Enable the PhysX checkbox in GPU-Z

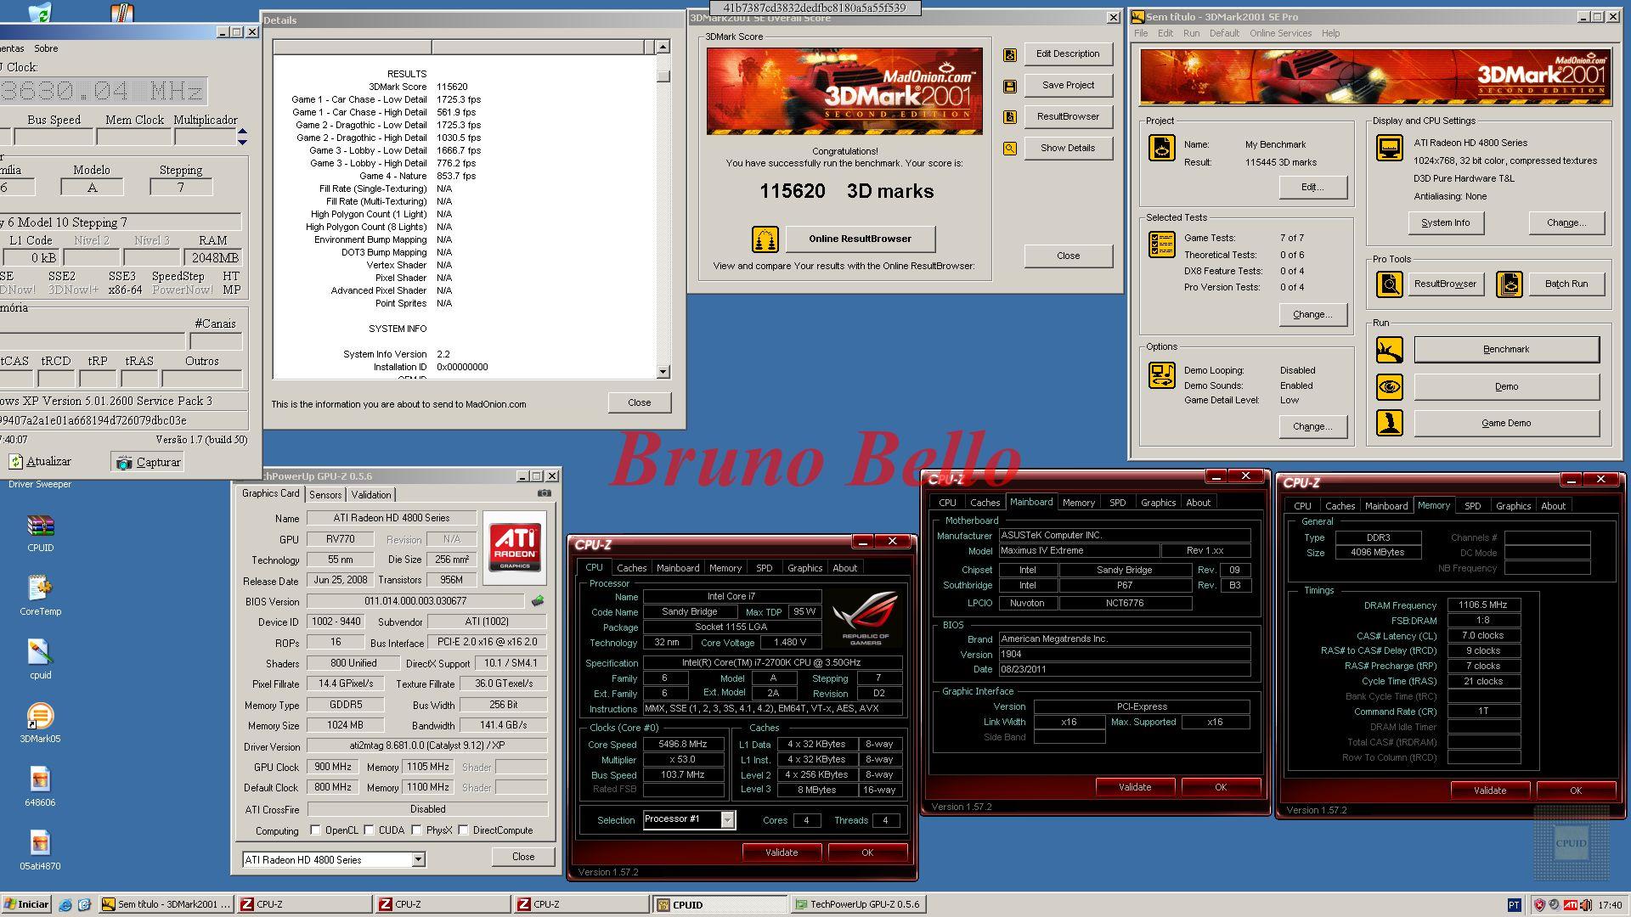click(417, 830)
